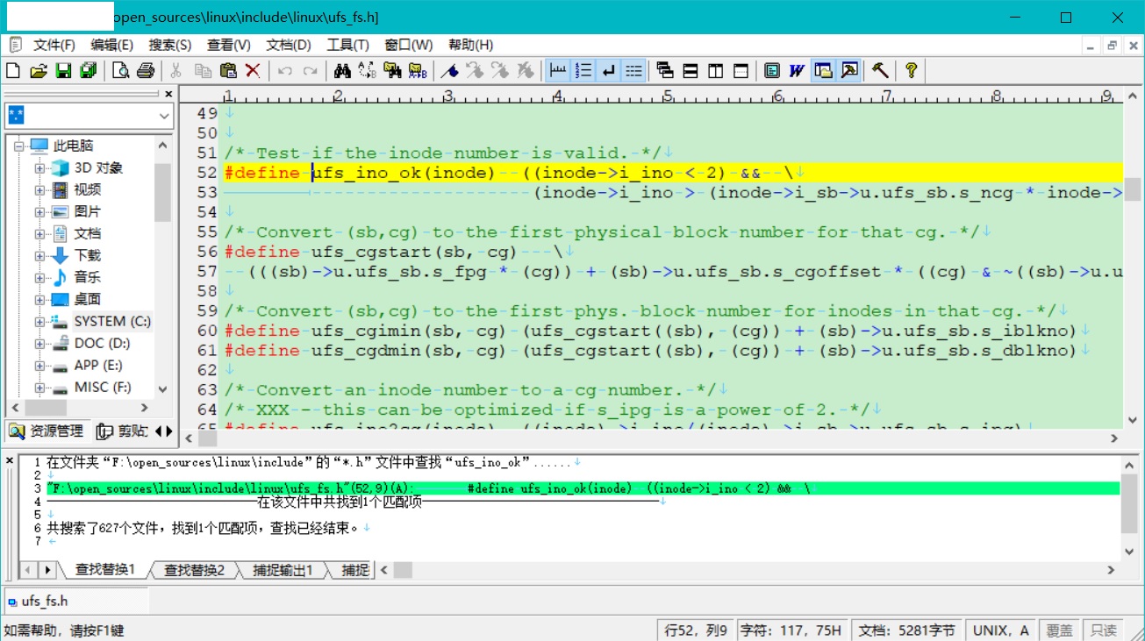The image size is (1145, 641).
Task: Open TextPad help with the question mark icon
Action: pyautogui.click(x=911, y=70)
